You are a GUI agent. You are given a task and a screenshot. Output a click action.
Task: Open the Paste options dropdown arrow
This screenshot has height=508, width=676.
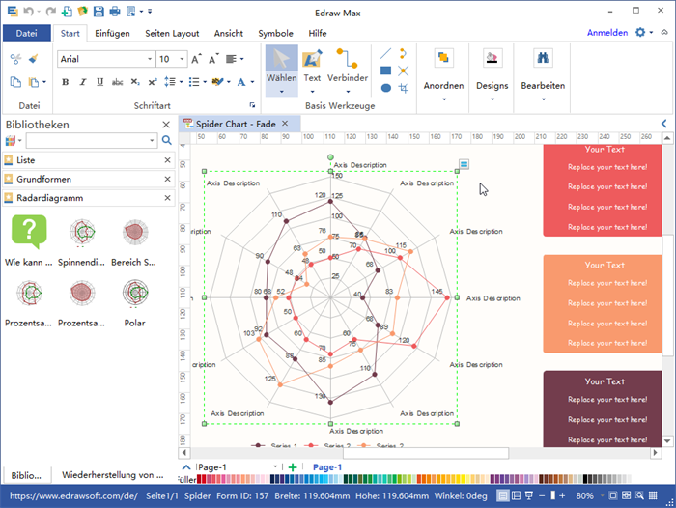pos(44,82)
